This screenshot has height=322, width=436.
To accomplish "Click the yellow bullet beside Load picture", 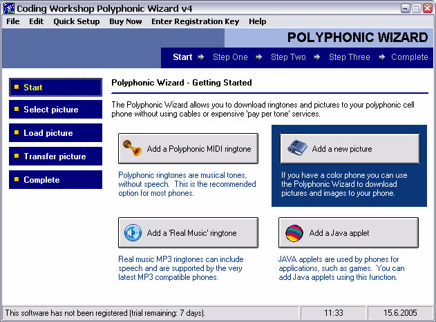I will (17, 132).
